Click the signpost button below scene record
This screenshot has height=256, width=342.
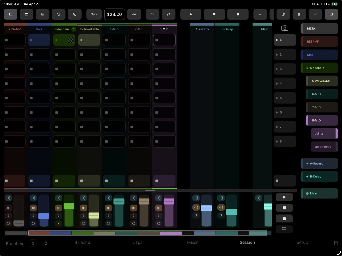pyautogui.click(x=284, y=229)
